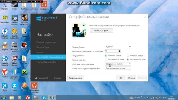The width and height of the screenshot is (178, 100).
Task: Select Интерфейс пользователя in the sidebar
Action: pyautogui.click(x=48, y=57)
